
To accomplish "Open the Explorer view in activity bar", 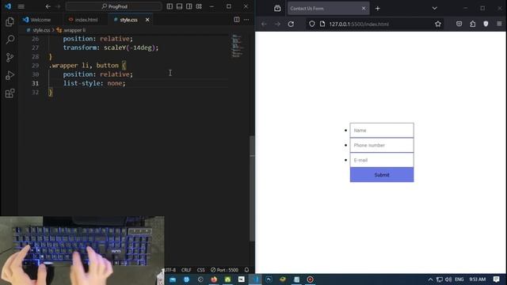I will pyautogui.click(x=10, y=21).
